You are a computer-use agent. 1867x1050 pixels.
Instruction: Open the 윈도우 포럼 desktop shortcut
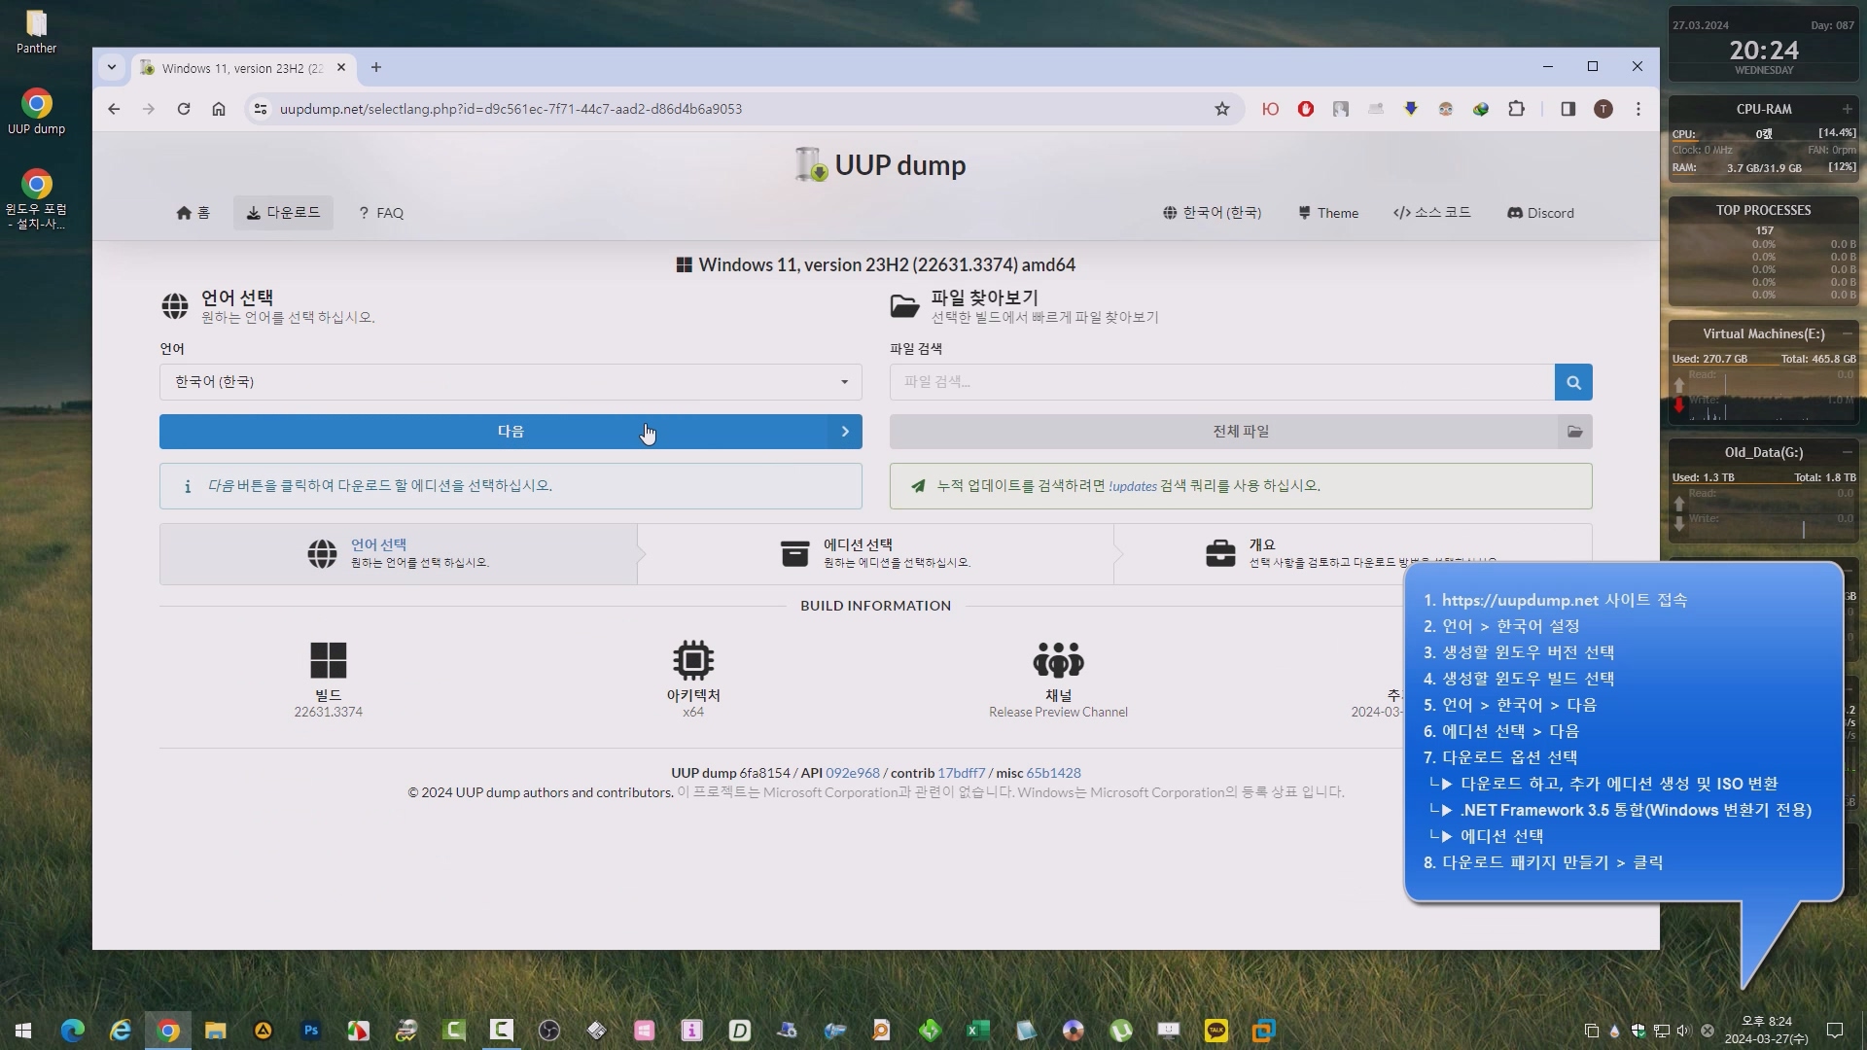[36, 198]
